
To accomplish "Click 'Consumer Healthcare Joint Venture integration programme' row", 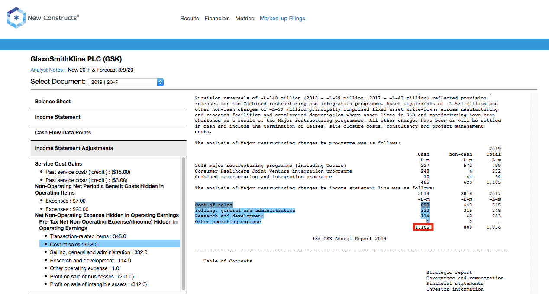I will (273, 171).
